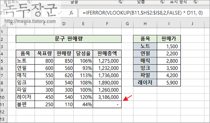210x123 pixels.
Task: Select price cell 5,900
Action: coord(169,83)
